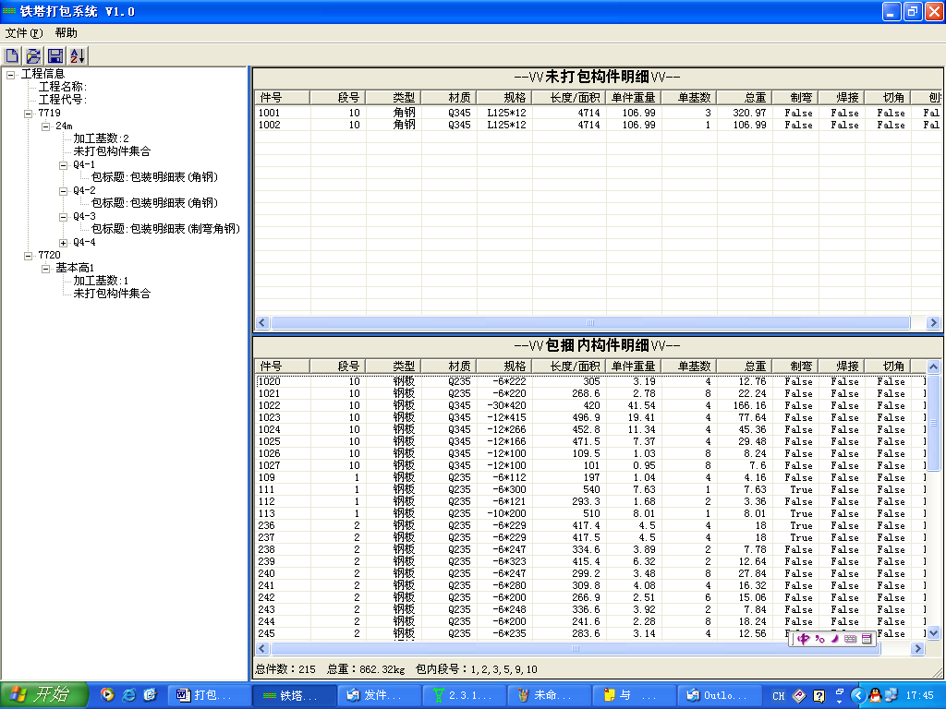
Task: Launch Windows Media Player from quick launch
Action: coord(107,695)
